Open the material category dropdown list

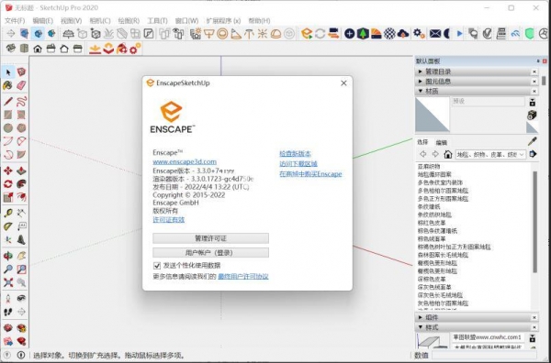490,154
